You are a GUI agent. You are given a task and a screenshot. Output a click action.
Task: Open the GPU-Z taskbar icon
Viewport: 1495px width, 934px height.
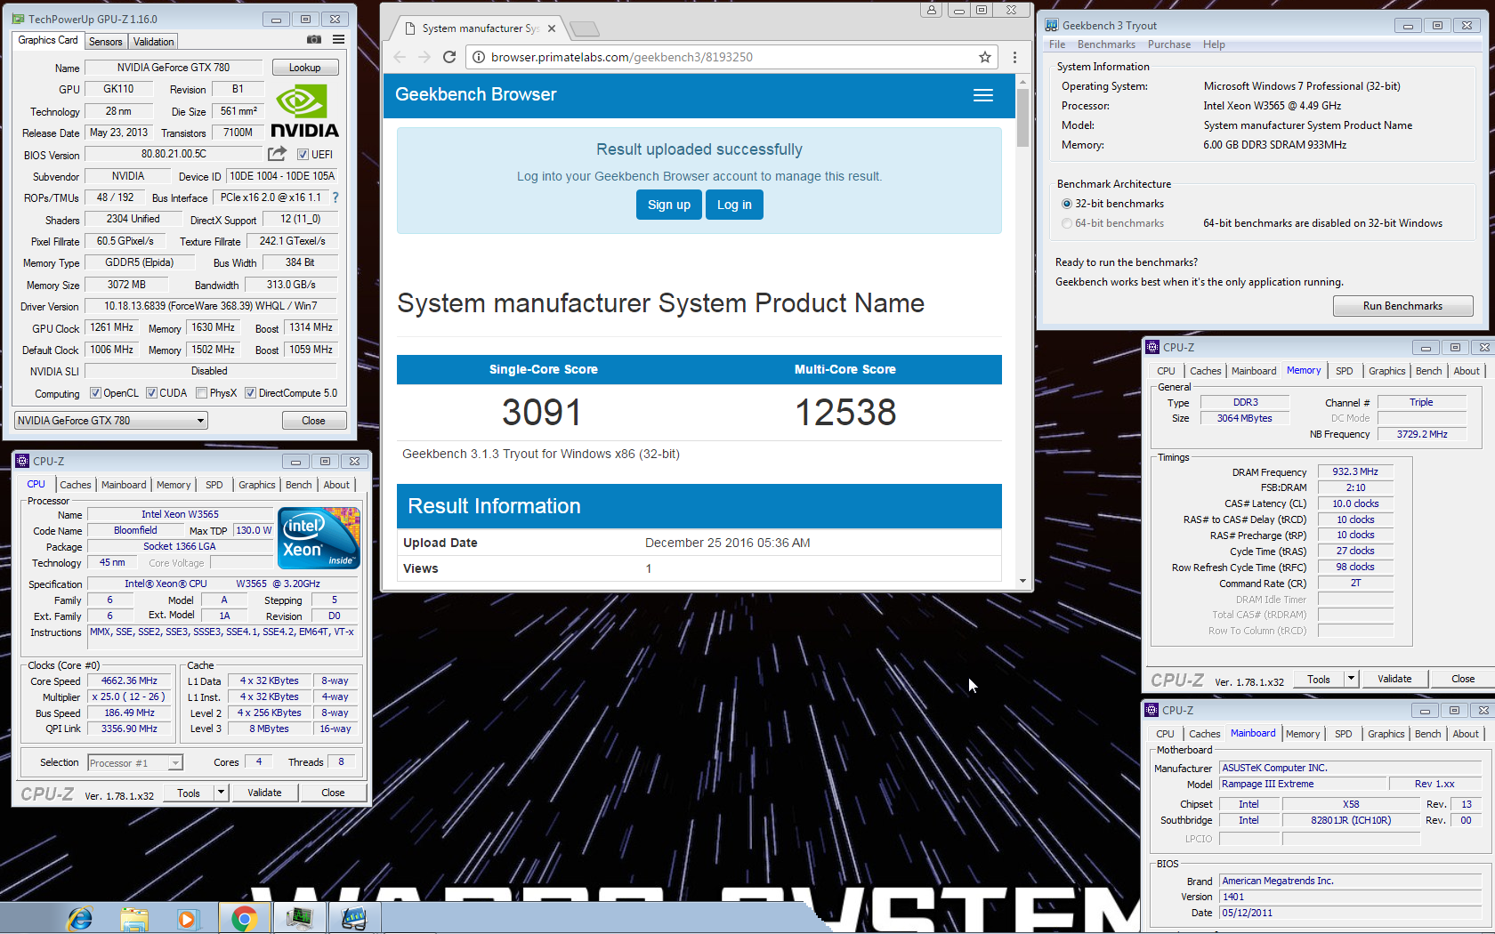[299, 918]
